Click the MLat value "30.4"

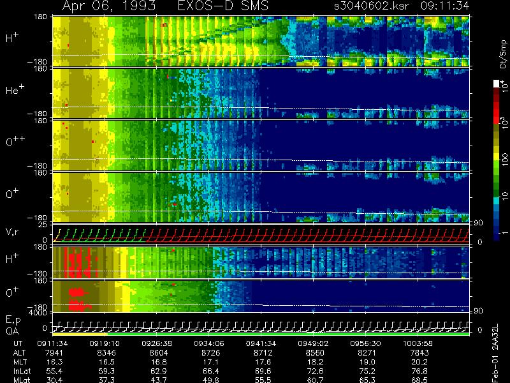54,380
